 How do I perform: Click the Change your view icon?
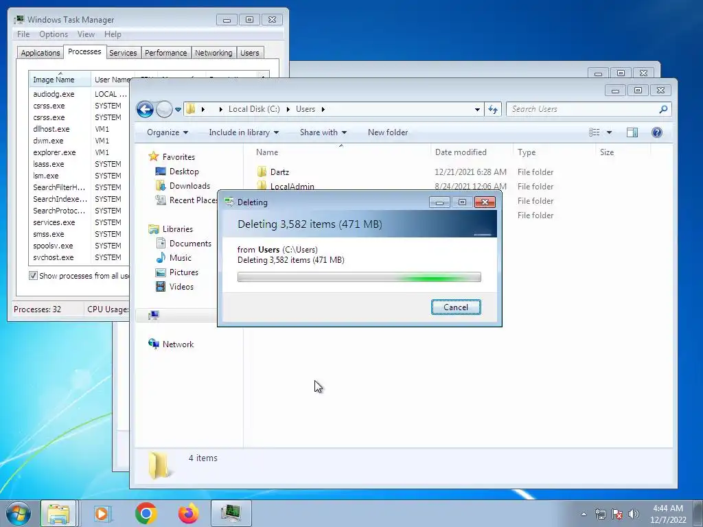pos(594,132)
